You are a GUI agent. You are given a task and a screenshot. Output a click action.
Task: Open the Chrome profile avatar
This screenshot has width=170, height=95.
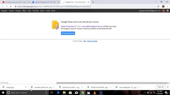163,6
